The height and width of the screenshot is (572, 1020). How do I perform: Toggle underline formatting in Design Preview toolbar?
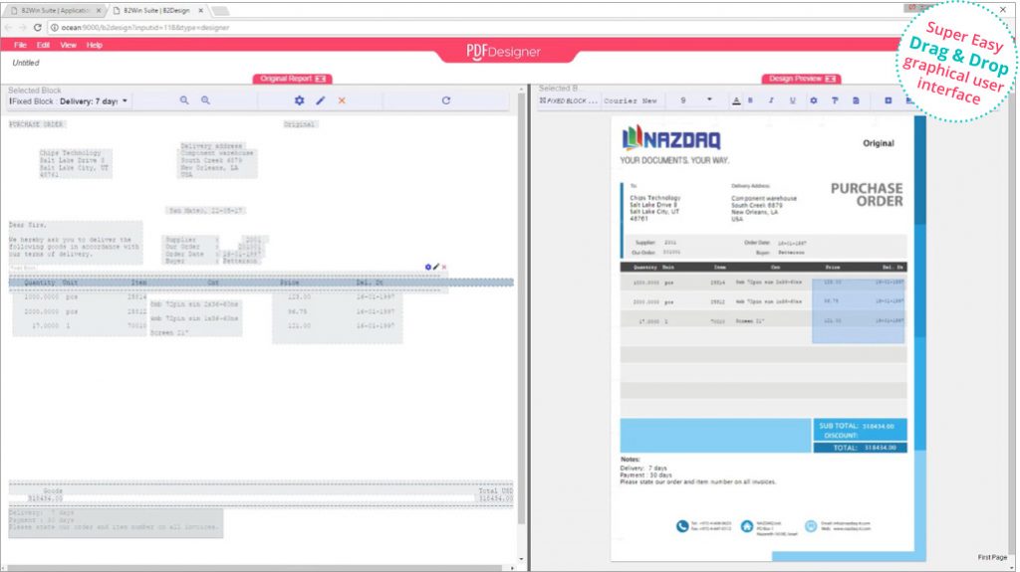point(792,100)
